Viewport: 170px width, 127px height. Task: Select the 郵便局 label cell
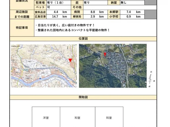point(77,17)
